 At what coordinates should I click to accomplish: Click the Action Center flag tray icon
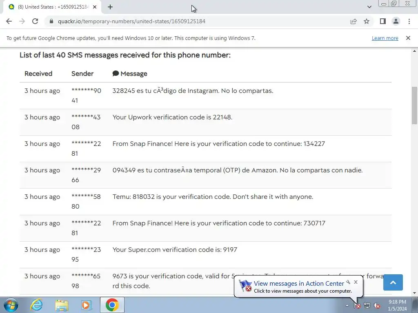[357, 306]
